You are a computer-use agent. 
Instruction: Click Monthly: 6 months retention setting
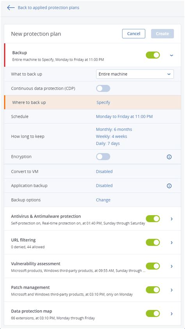(114, 129)
